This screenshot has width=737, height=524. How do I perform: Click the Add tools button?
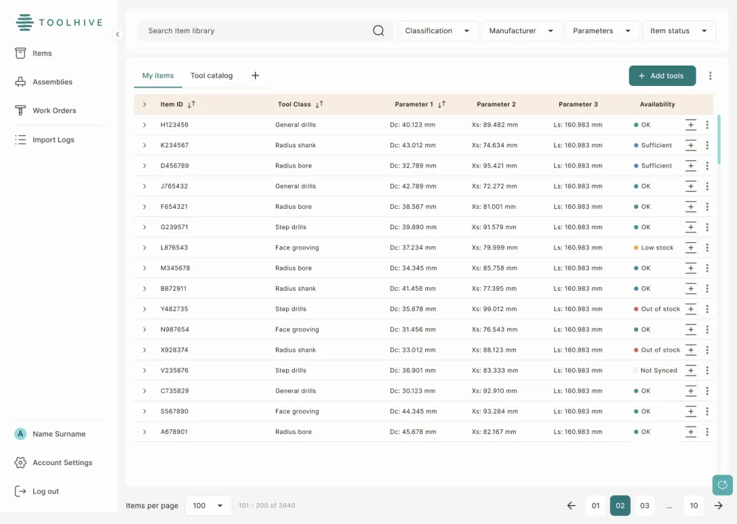662,76
